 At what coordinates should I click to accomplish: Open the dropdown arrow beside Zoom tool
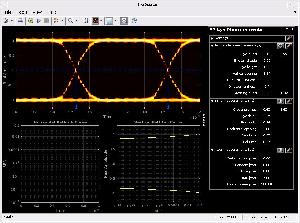click(77, 21)
